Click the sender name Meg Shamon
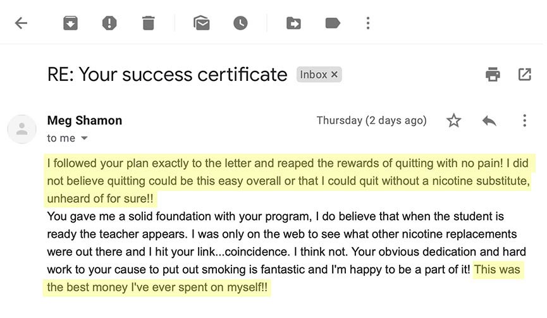547x318 pixels. (x=85, y=120)
